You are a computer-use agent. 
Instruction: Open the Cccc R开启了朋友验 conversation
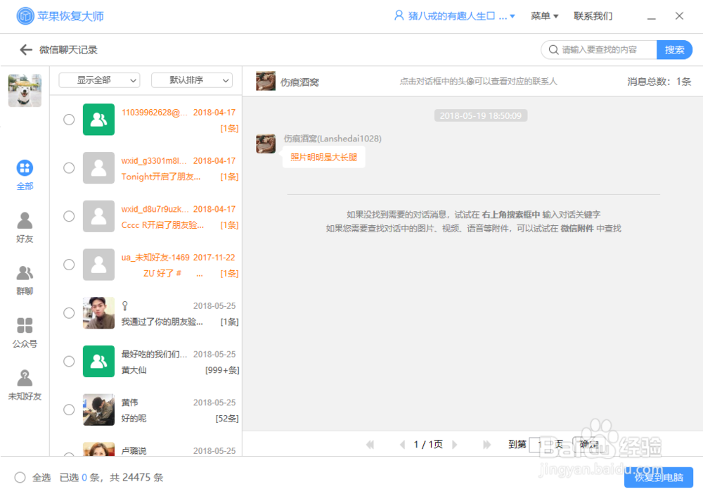tap(163, 225)
